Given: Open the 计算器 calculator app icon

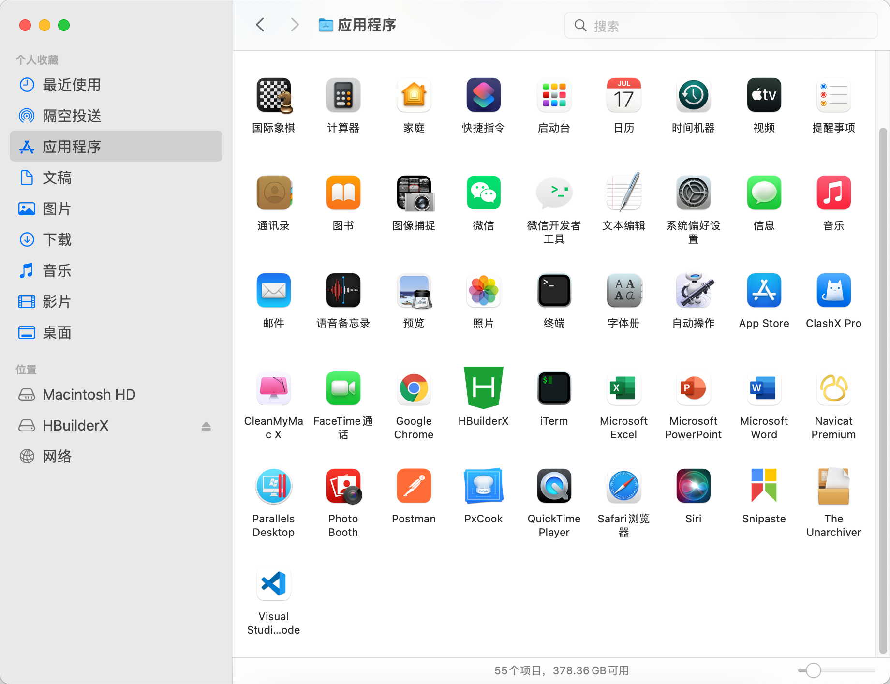Looking at the screenshot, I should click(x=343, y=95).
